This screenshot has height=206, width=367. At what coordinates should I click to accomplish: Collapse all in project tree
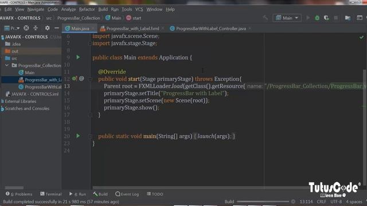tap(36, 28)
